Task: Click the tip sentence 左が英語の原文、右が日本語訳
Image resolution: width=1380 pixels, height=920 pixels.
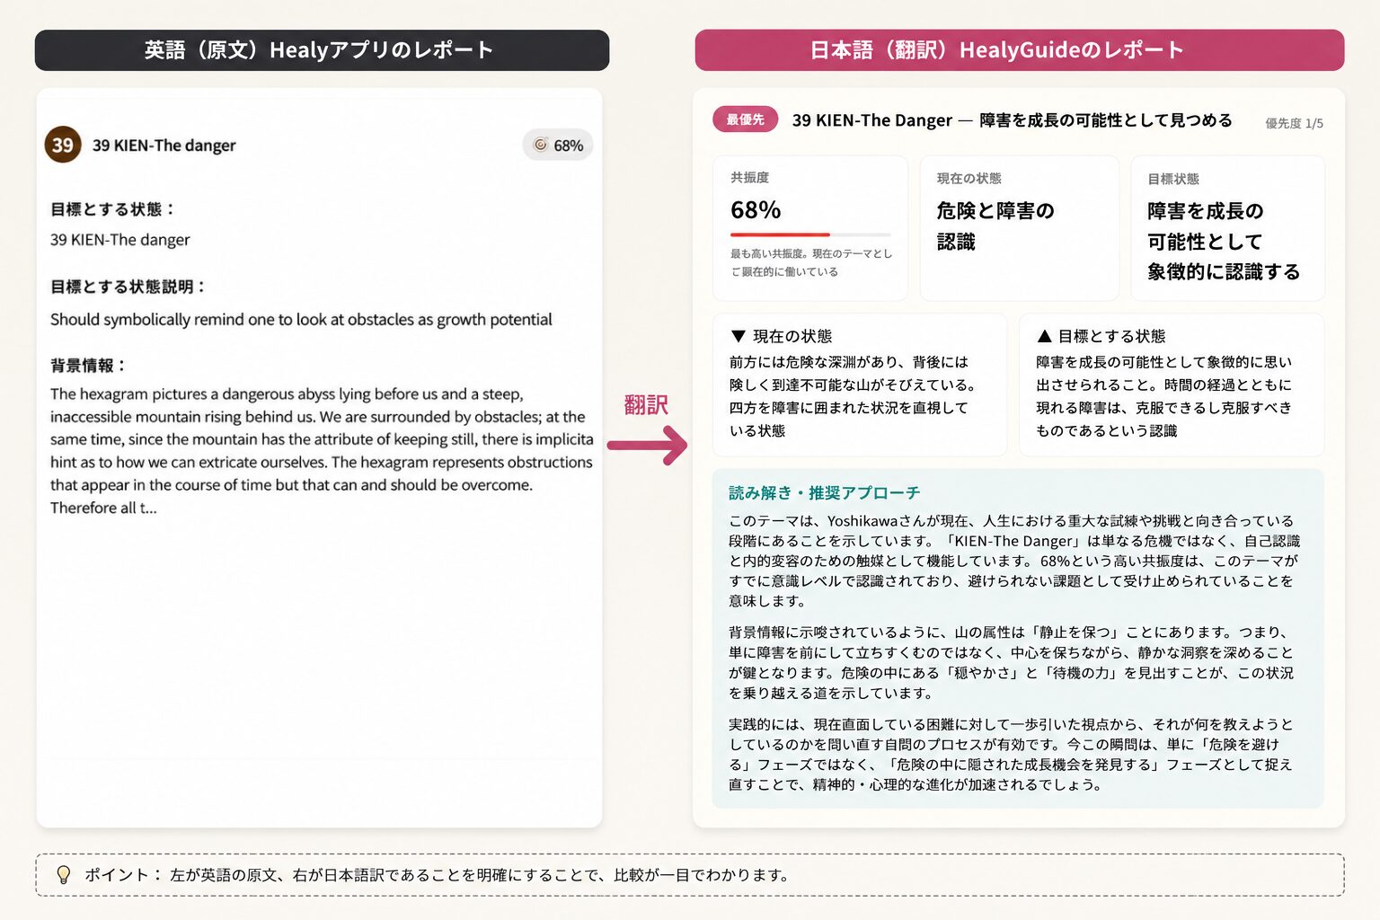Action: pos(479,875)
